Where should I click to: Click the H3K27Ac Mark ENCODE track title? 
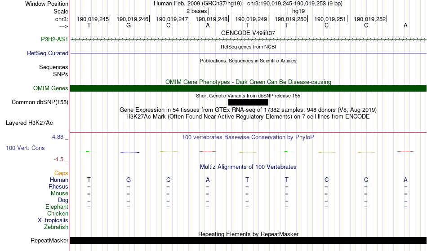248,117
